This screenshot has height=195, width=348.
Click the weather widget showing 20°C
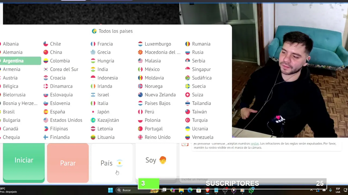coord(9,190)
